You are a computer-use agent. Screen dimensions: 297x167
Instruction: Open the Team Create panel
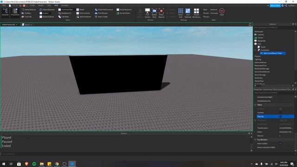click(101, 17)
